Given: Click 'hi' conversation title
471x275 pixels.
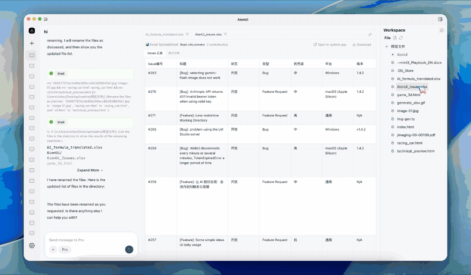Looking at the screenshot, I should tap(46, 32).
